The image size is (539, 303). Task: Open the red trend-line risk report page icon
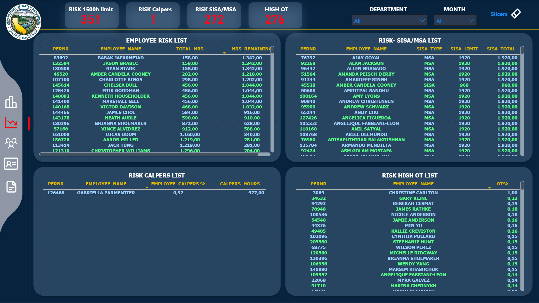(x=11, y=122)
